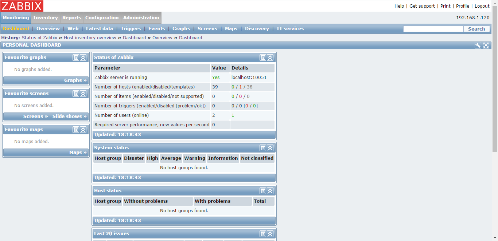Click the Print link
This screenshot has width=498, height=241.
click(x=446, y=6)
